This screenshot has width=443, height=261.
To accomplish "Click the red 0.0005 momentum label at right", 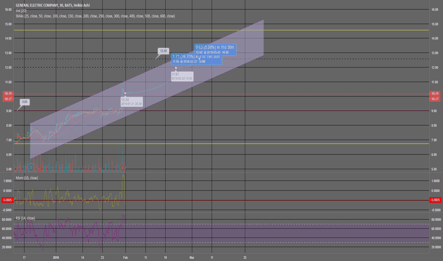I will point(435,200).
